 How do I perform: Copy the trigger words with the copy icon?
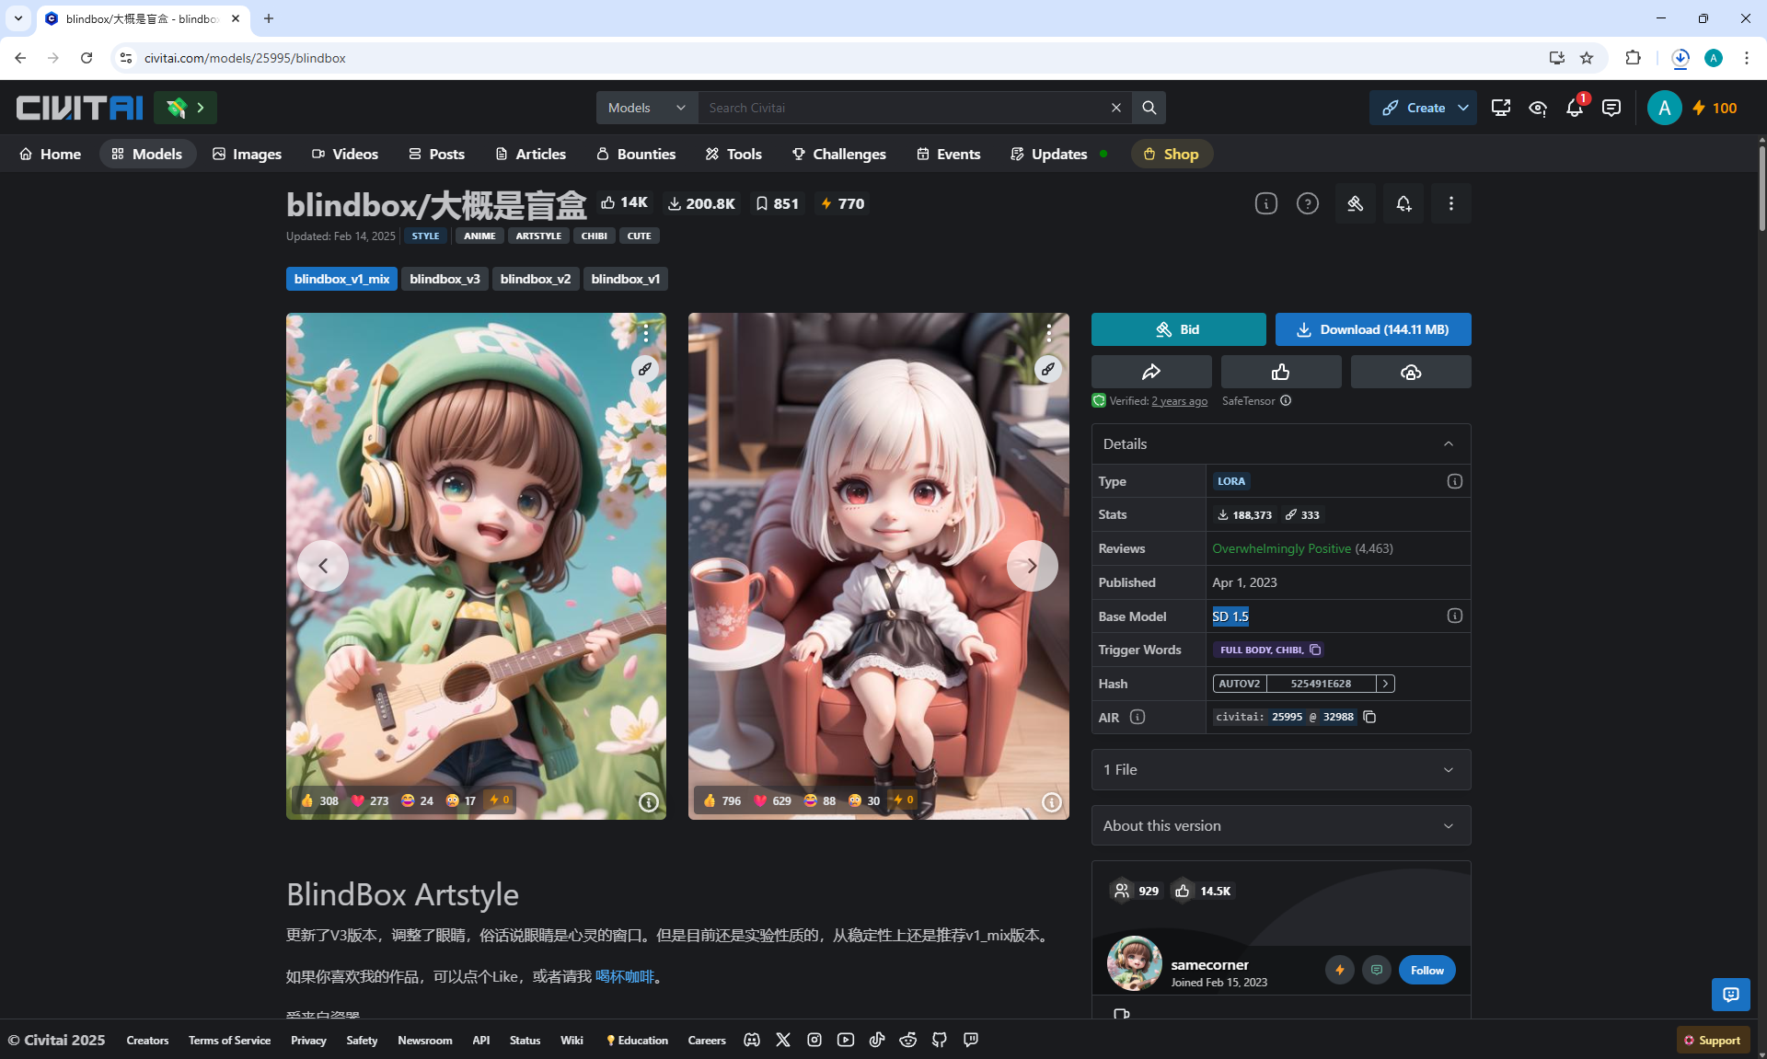(x=1315, y=650)
